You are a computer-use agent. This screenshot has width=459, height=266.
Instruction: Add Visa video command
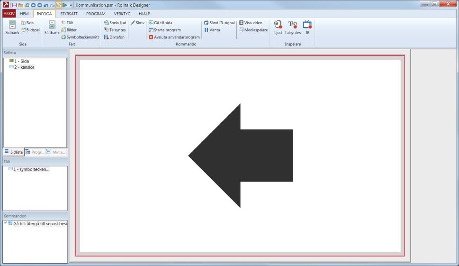(x=251, y=23)
